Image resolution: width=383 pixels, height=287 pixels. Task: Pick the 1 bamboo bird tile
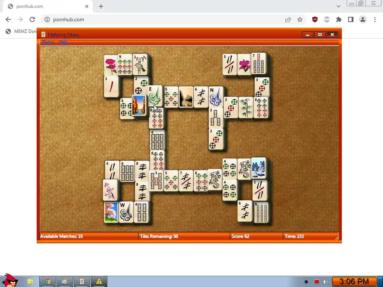[140, 65]
